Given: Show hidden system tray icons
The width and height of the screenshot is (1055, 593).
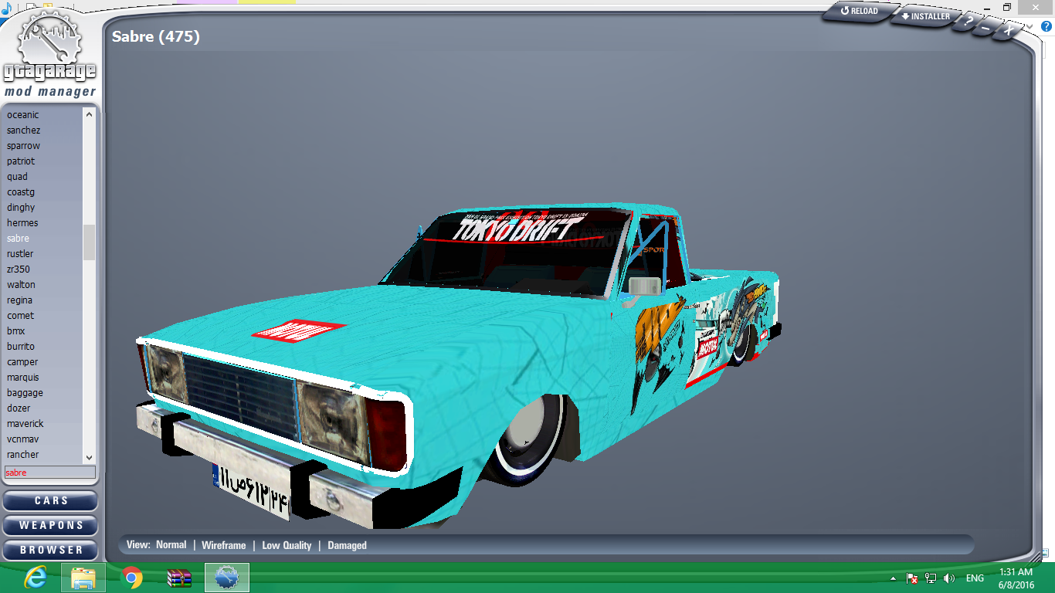Looking at the screenshot, I should 894,578.
